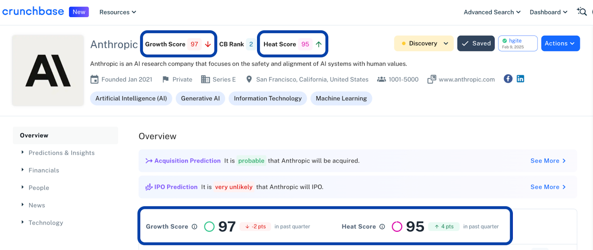Viewport: 593px width, 250px height.
Task: Click the very unlikely prediction badge
Action: [x=234, y=187]
